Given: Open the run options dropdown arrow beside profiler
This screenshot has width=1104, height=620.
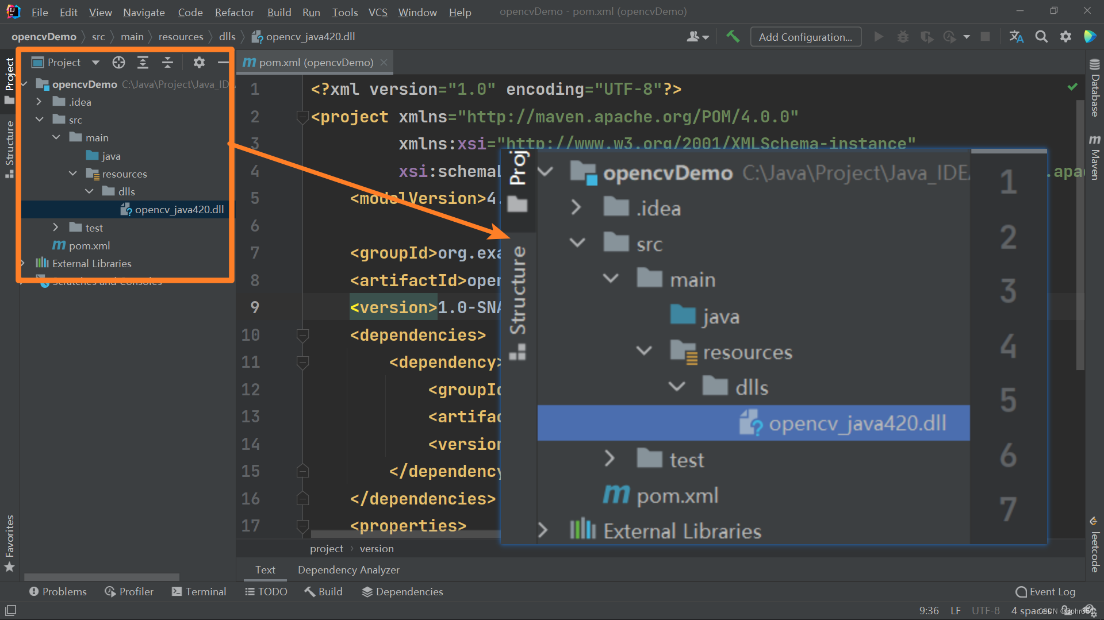Looking at the screenshot, I should tap(967, 37).
